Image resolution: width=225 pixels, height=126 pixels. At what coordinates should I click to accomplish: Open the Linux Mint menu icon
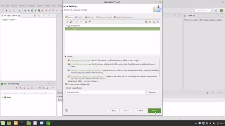(3, 123)
